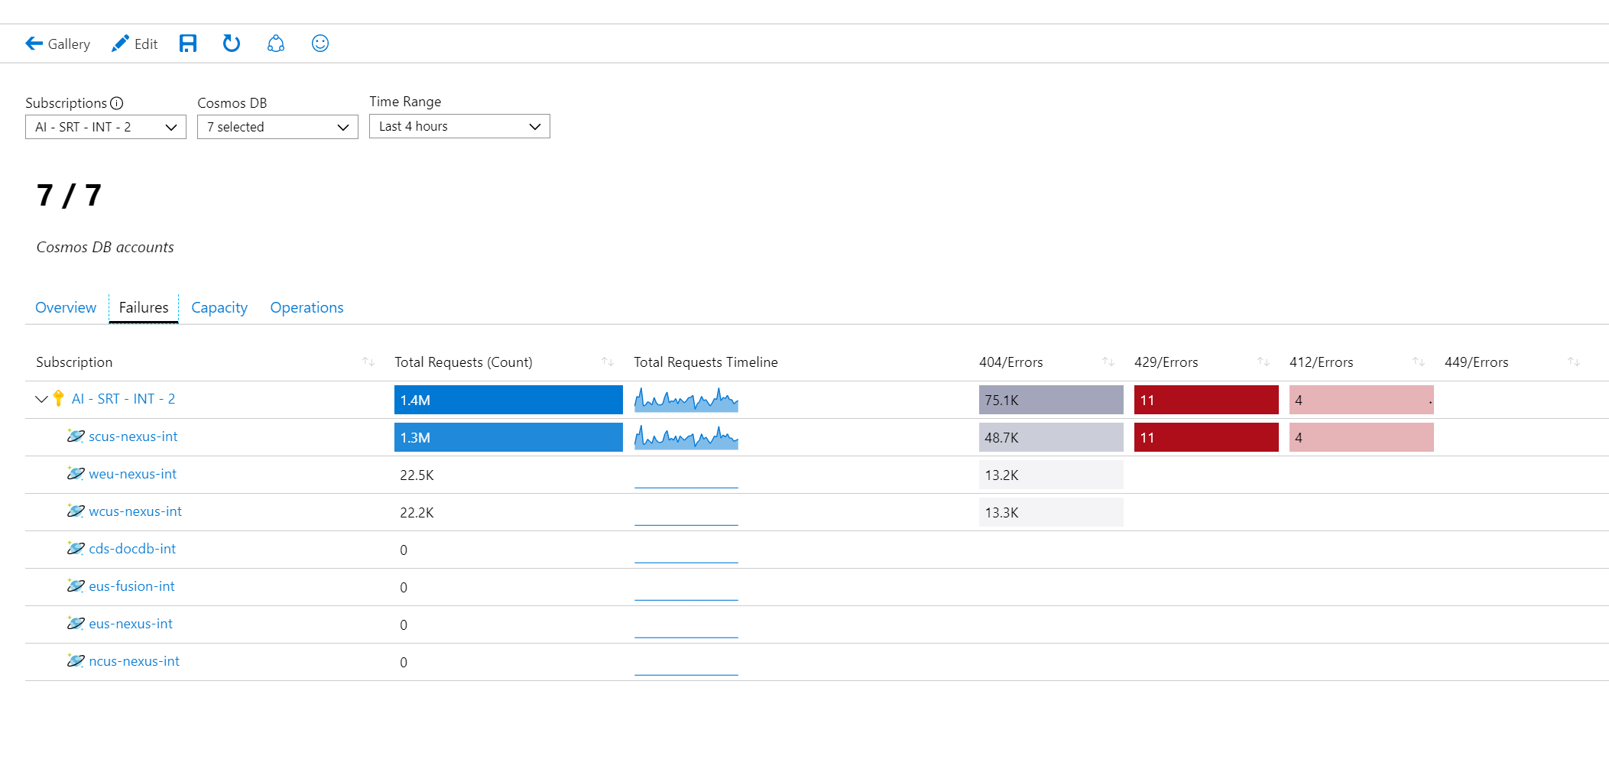
Task: Sort by 429/Errors column
Action: pos(1264,362)
